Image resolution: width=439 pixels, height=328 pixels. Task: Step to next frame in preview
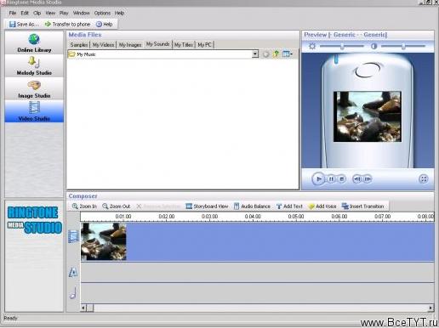(x=368, y=179)
